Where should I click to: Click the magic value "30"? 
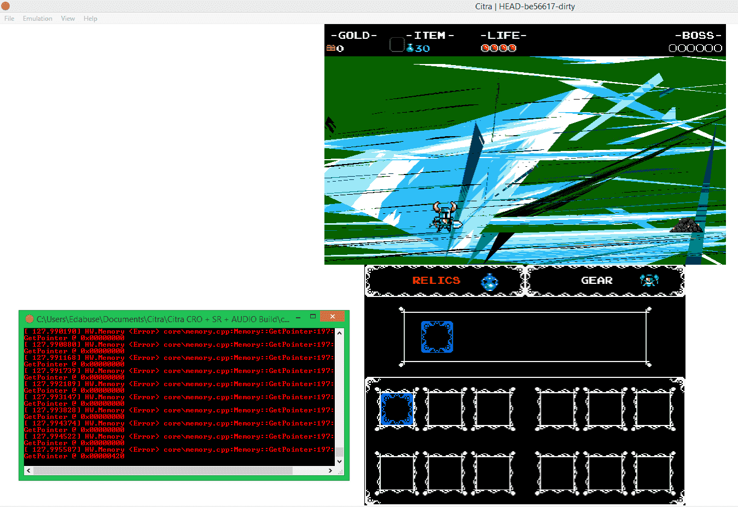click(x=422, y=49)
